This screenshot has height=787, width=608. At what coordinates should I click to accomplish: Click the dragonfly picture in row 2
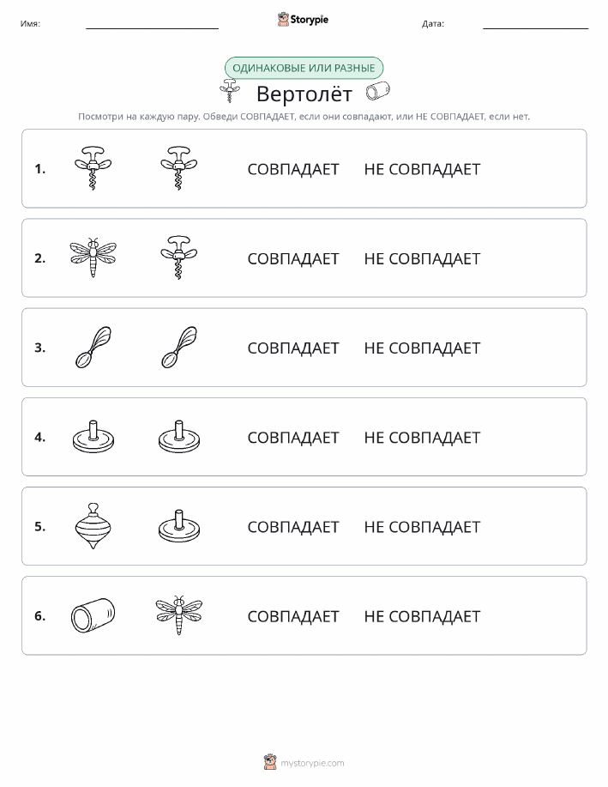[x=93, y=257]
